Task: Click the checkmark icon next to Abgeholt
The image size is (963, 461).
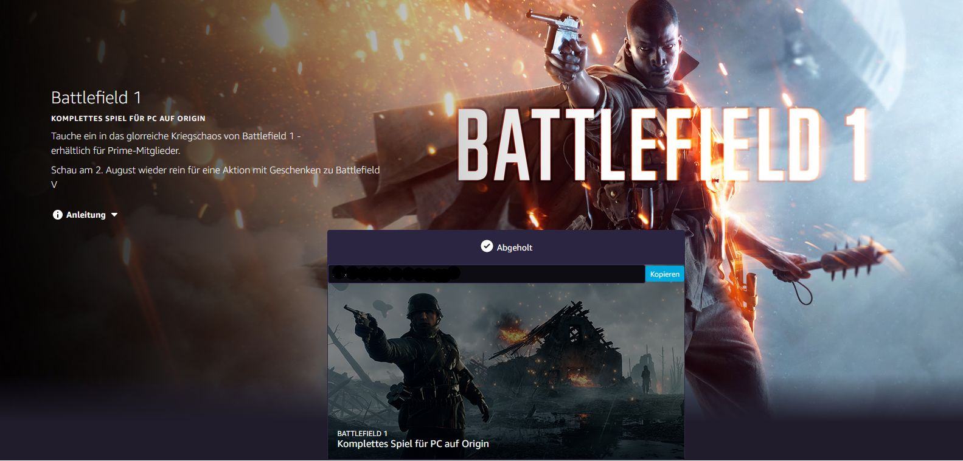Action: (x=487, y=246)
